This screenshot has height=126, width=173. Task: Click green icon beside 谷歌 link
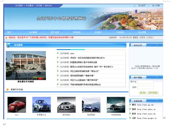[130, 118]
